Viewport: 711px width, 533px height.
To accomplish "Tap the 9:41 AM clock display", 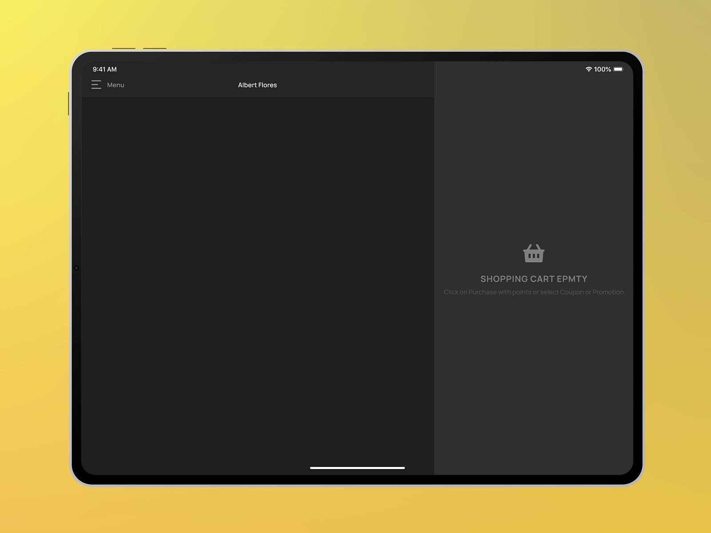I will (x=104, y=69).
